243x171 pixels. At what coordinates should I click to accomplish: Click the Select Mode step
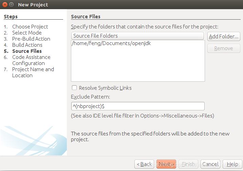pos(27,33)
